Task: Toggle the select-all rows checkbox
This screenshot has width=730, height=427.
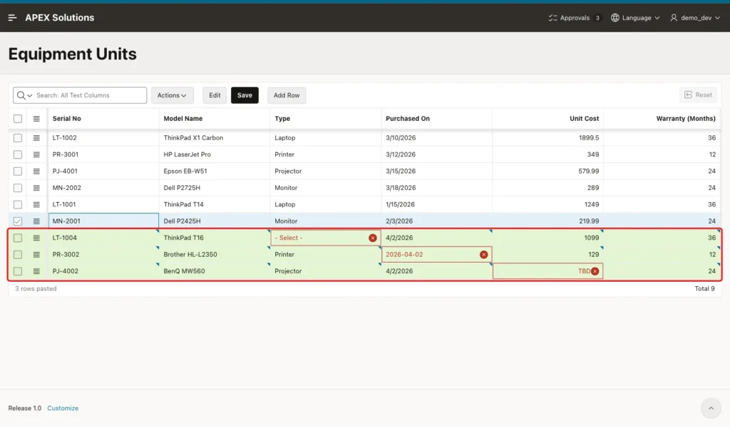Action: pos(18,119)
